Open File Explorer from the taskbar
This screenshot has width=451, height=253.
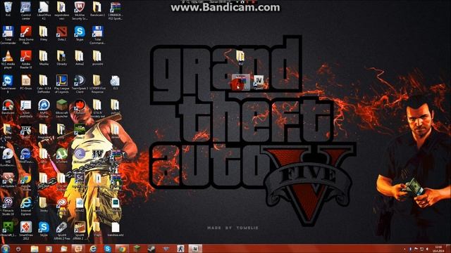tap(35, 249)
